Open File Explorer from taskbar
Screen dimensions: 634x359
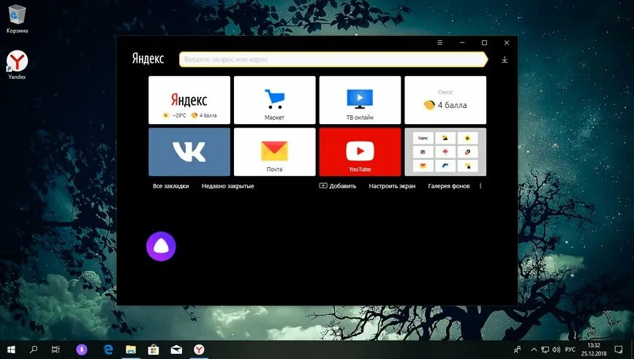(x=131, y=350)
